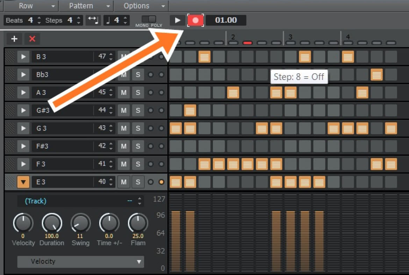Viewport: 409px width, 275px height.
Task: Click the beat 3 marker in the ruler
Action: tap(290, 37)
